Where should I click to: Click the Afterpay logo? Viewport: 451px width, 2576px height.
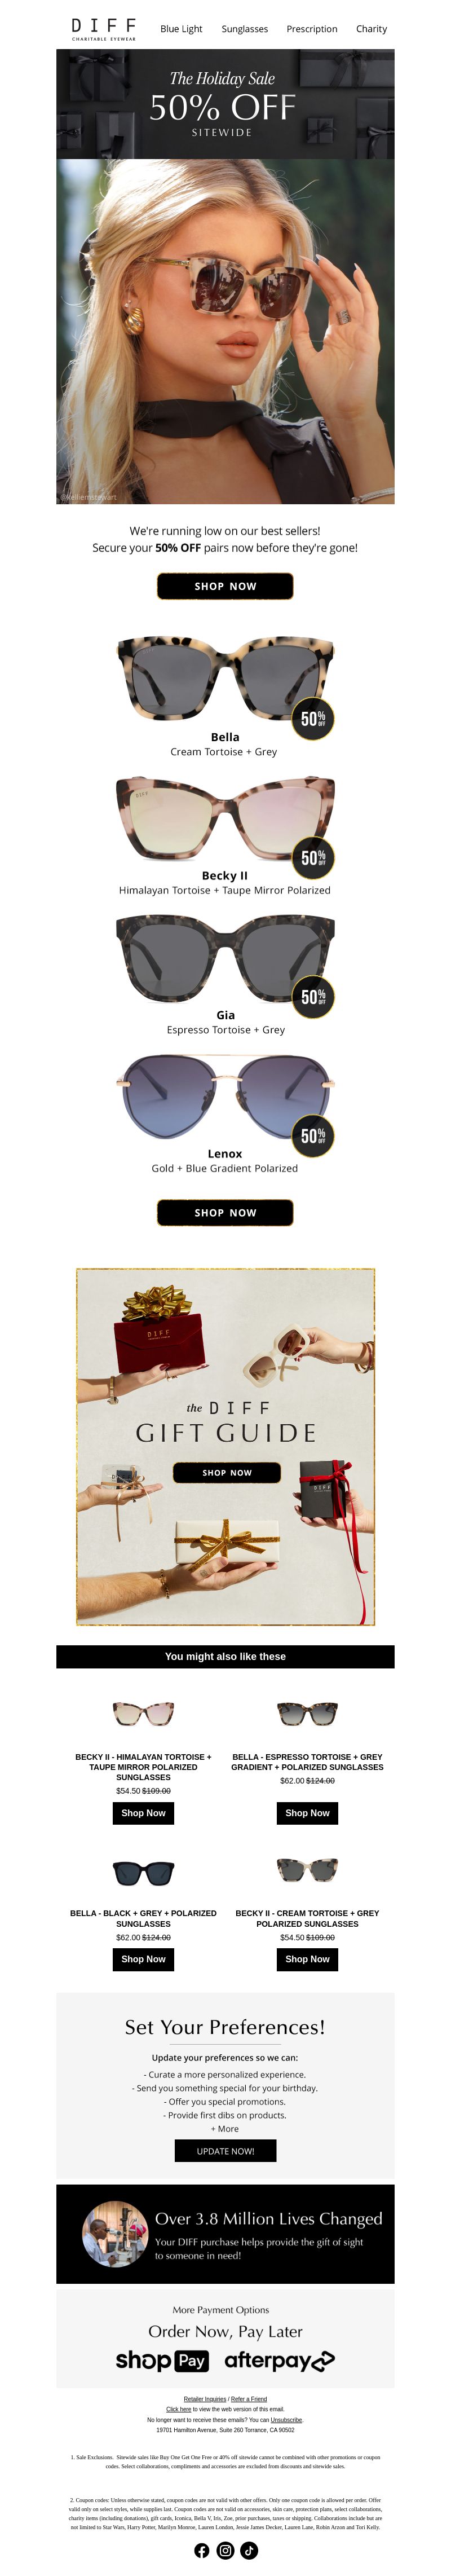(x=280, y=2361)
